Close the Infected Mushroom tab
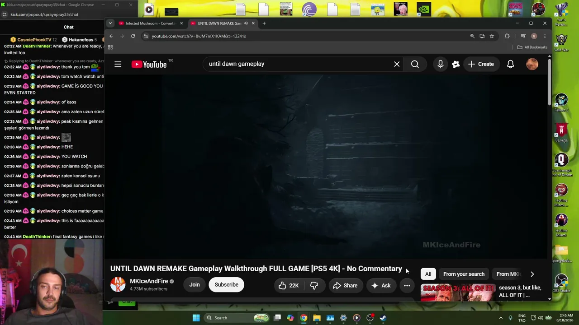This screenshot has width=579, height=325. 181,23
